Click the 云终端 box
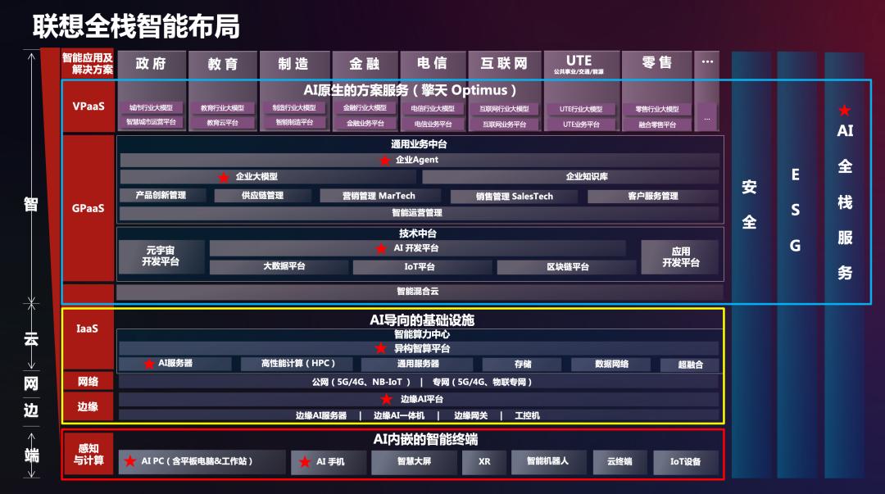 tap(619, 462)
